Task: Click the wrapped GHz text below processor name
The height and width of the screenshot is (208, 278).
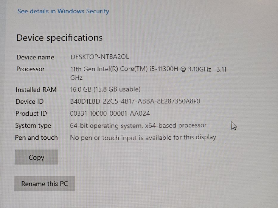Action: coord(76,78)
